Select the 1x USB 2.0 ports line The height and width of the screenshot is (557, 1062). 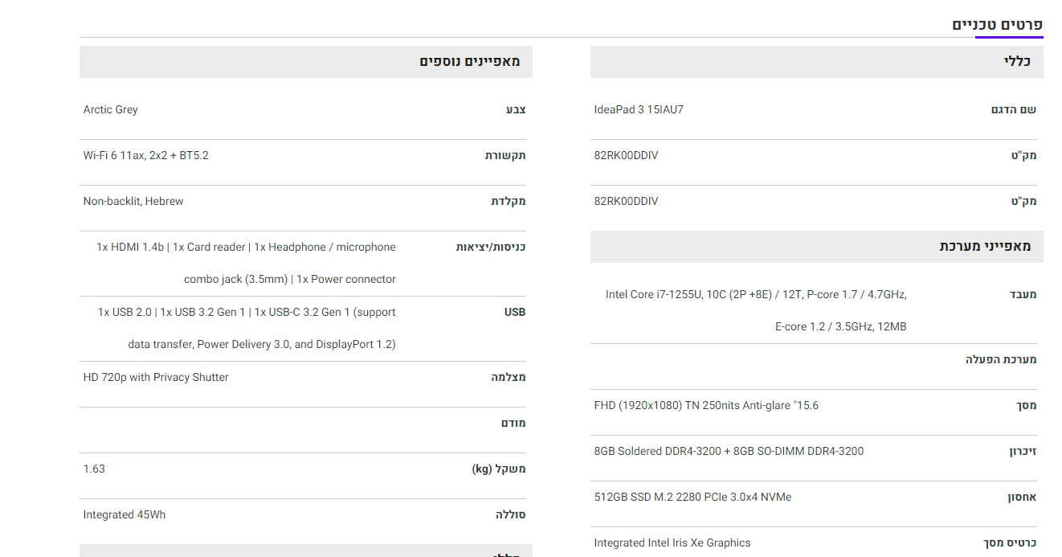coord(247,312)
